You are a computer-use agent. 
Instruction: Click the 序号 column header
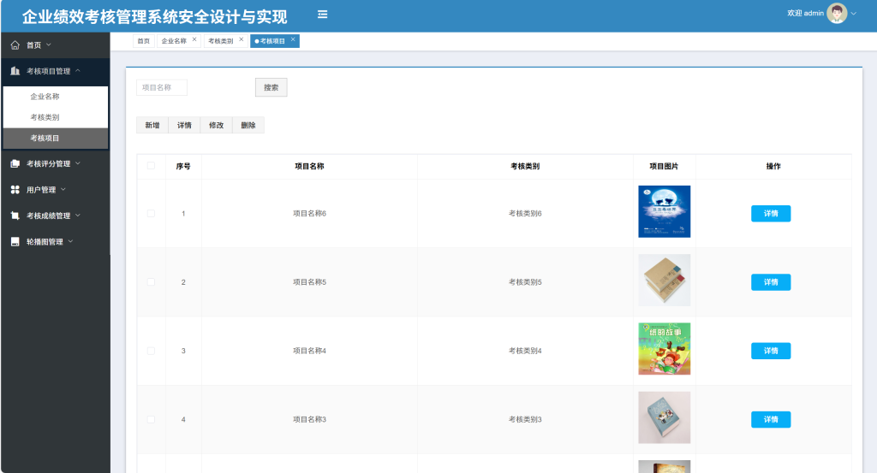click(x=183, y=166)
